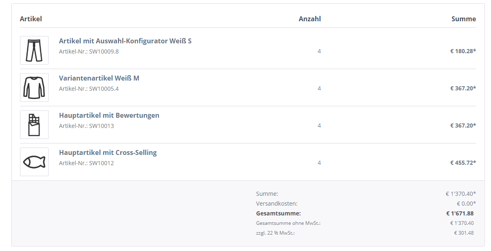Viewport: 491px width, 251px height.
Task: Click the chocolate bar product icon
Action: coord(34,125)
